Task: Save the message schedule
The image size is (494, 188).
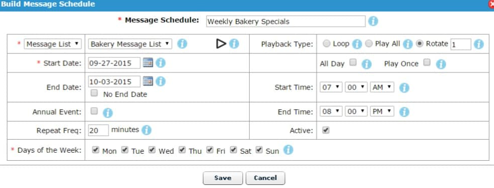Action: click(x=223, y=178)
